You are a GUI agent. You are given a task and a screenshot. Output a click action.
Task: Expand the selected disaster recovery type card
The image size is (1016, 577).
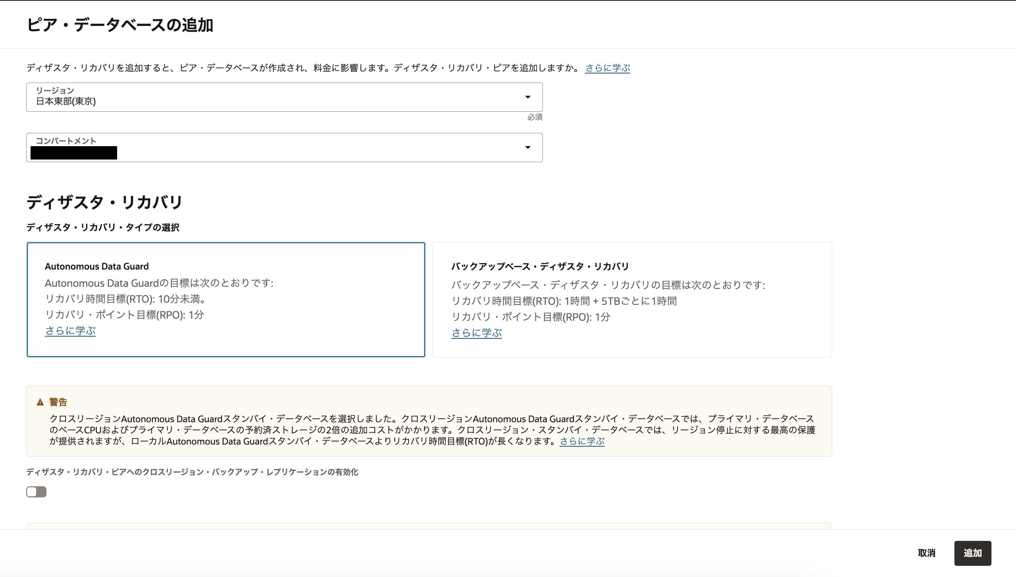226,300
